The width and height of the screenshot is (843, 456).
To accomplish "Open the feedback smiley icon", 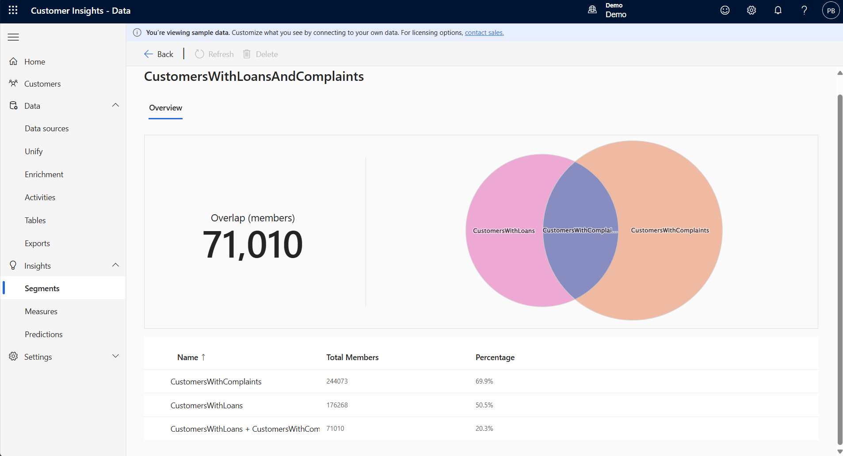I will pos(725,10).
